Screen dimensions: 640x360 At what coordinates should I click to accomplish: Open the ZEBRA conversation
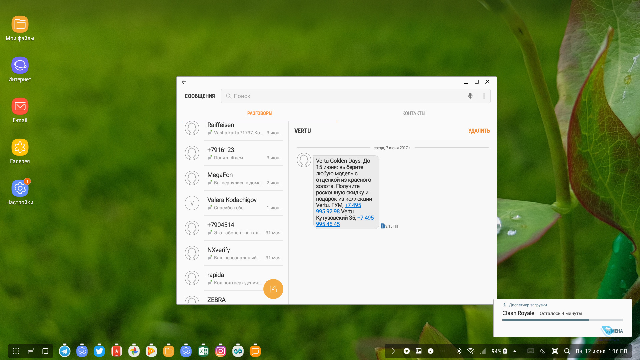[x=233, y=298]
